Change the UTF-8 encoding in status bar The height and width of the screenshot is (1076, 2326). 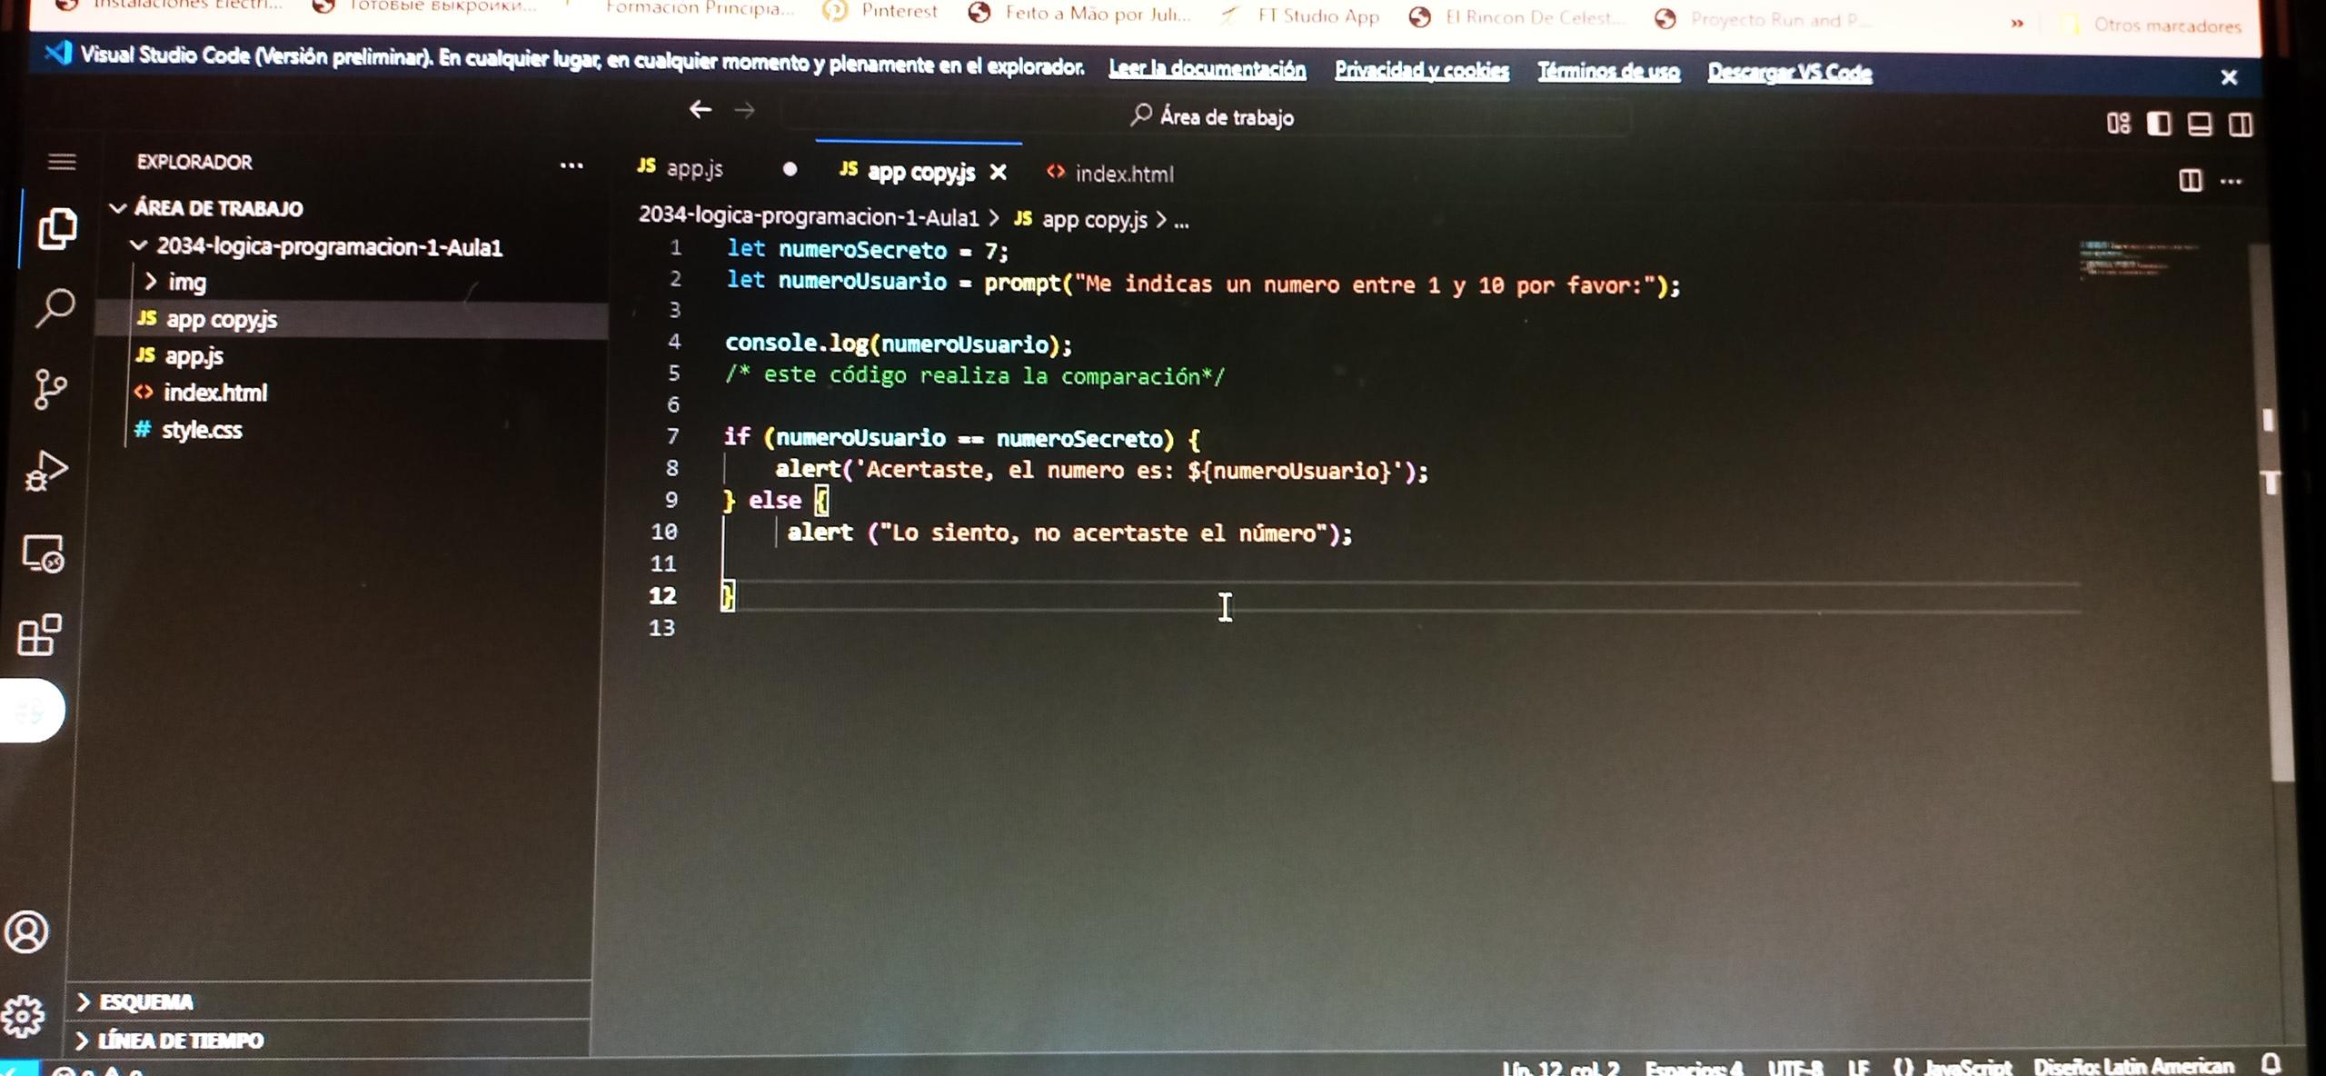pyautogui.click(x=1795, y=1067)
